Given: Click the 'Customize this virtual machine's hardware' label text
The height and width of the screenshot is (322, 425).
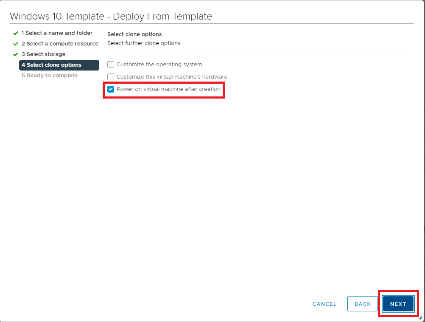Looking at the screenshot, I should pyautogui.click(x=172, y=77).
